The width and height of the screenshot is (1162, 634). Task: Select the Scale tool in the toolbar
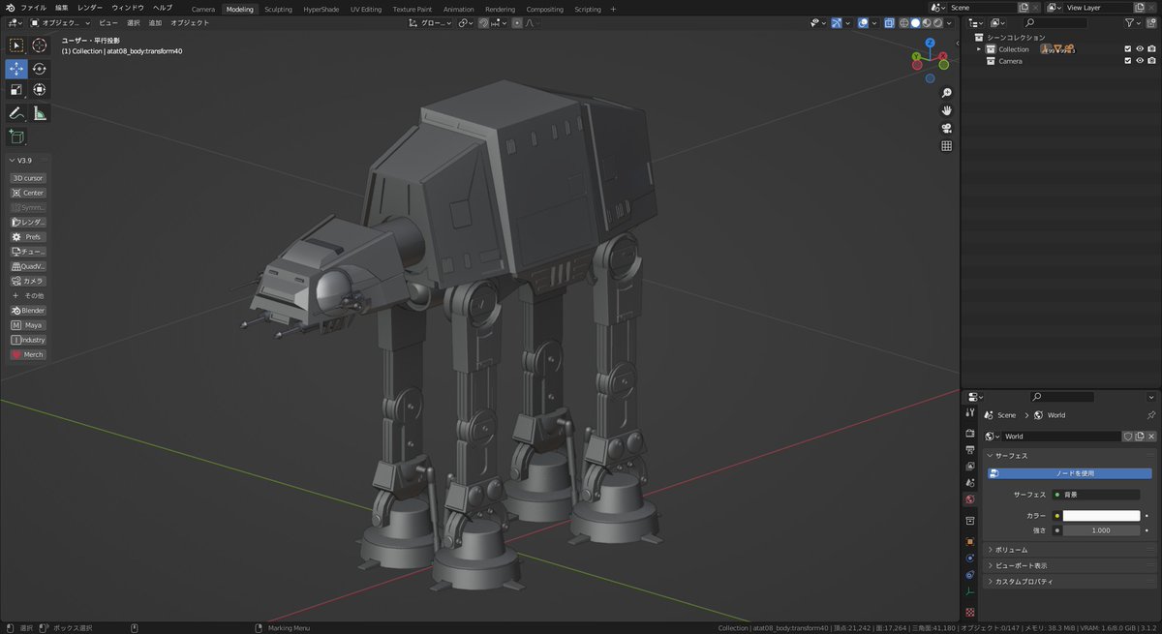coord(16,90)
